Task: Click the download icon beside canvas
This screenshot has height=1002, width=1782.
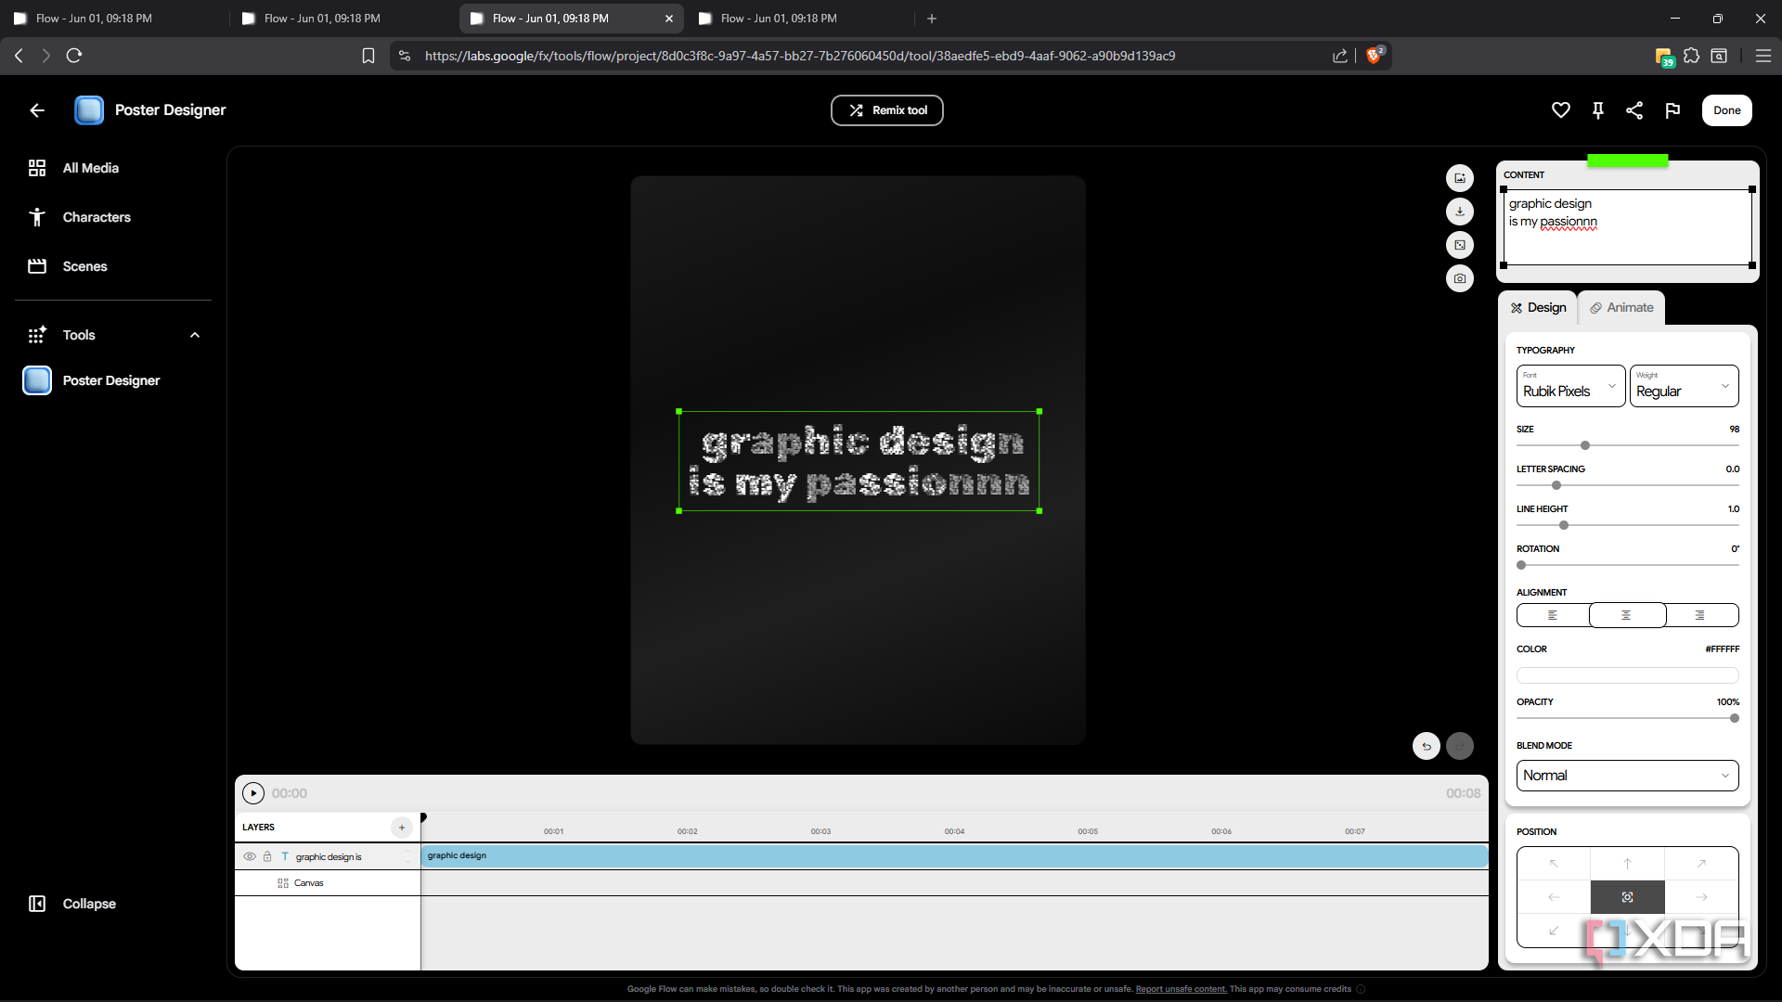Action: click(x=1460, y=212)
